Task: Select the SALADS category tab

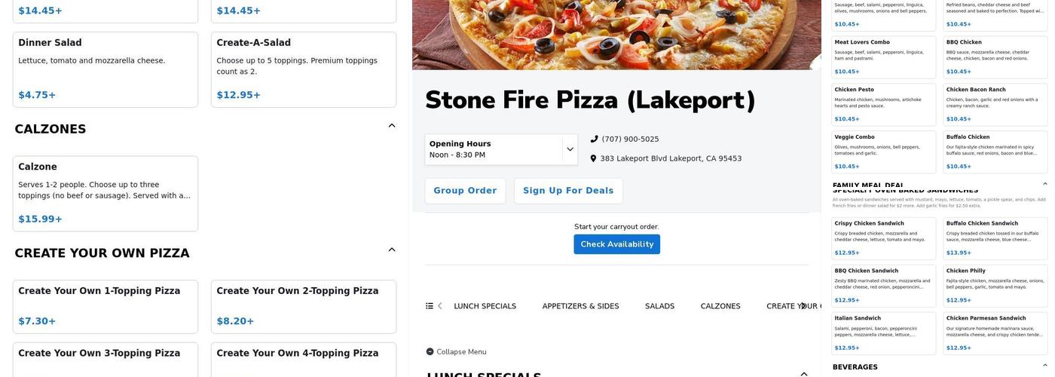Action: pyautogui.click(x=659, y=306)
